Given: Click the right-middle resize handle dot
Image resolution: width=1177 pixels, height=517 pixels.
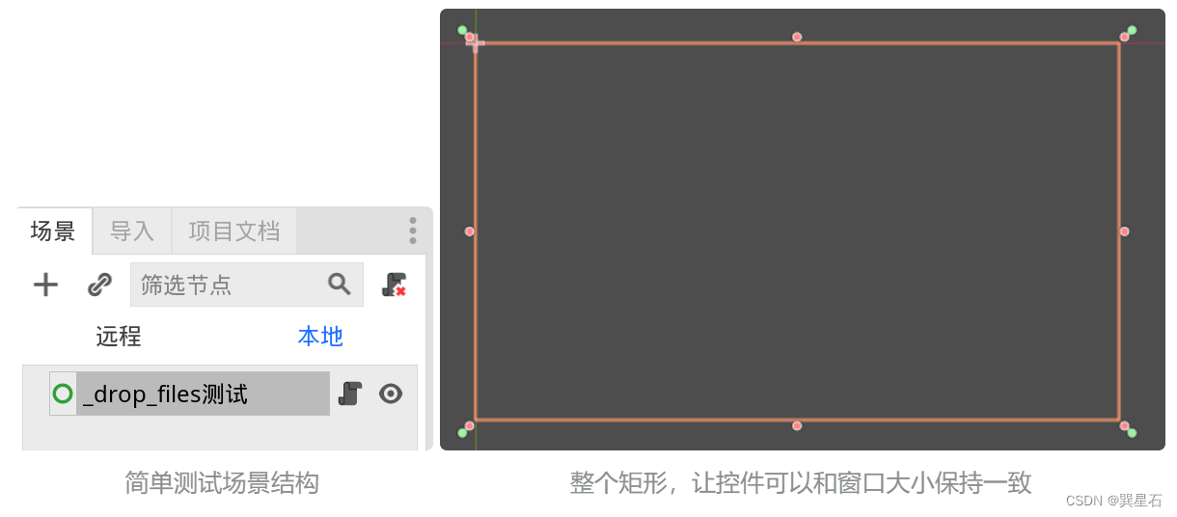Looking at the screenshot, I should (1124, 231).
